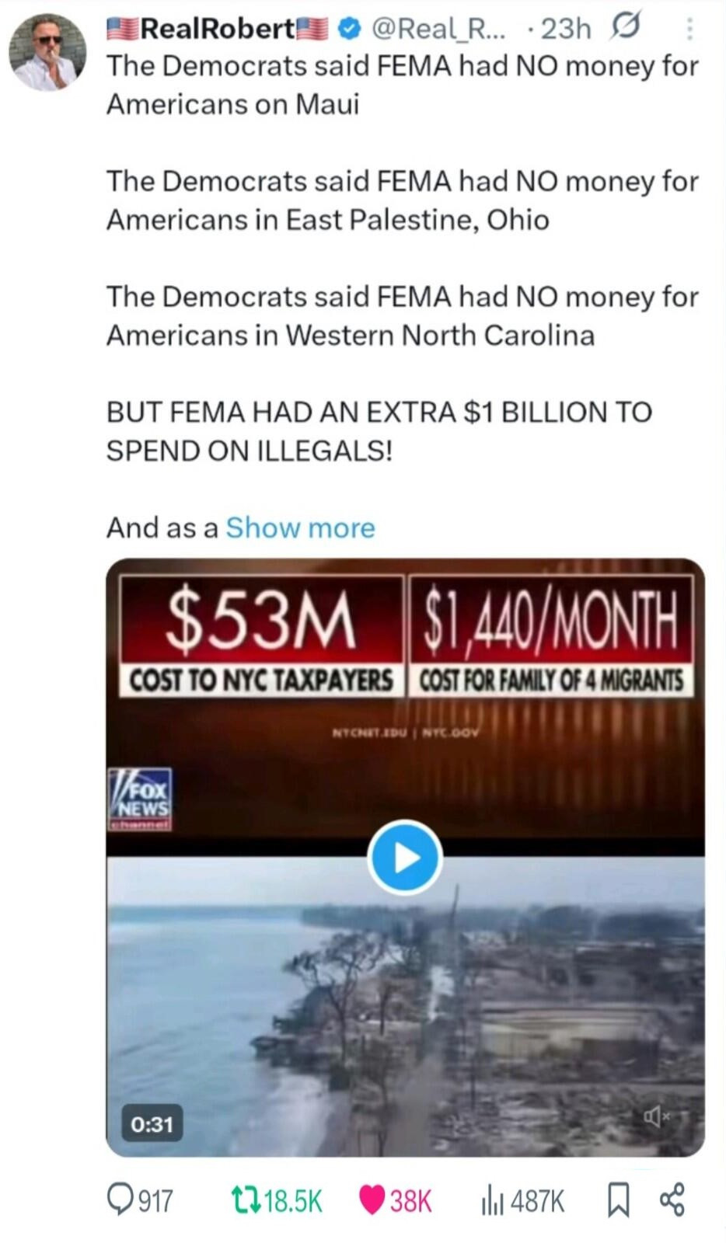The image size is (726, 1243).
Task: Click the Fox News logo in video
Action: [x=140, y=799]
